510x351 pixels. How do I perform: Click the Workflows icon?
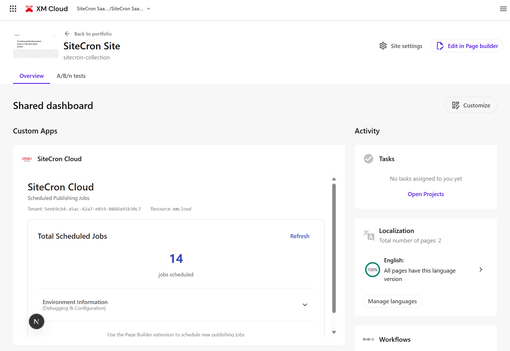(x=369, y=339)
